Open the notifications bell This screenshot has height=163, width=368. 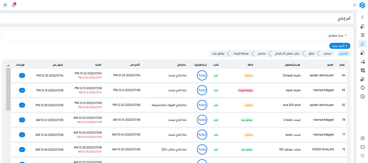click(x=14, y=5)
